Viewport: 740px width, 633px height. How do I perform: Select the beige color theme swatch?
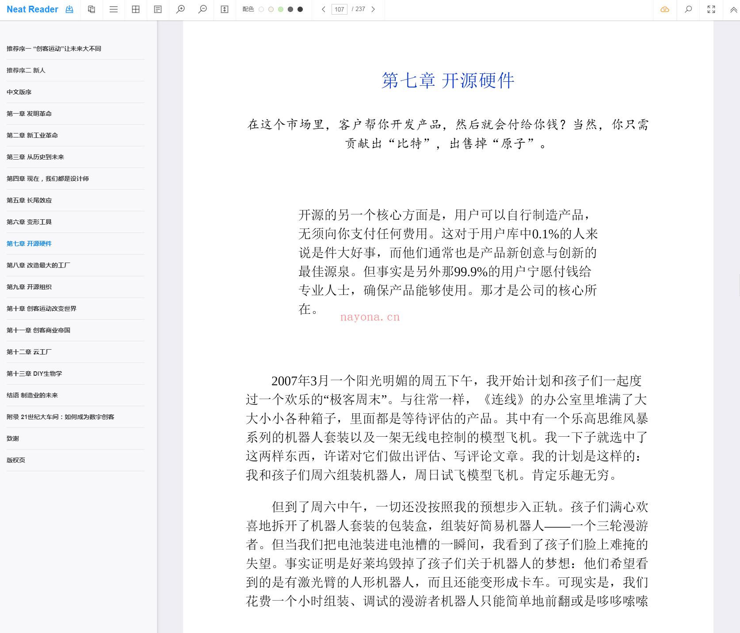[271, 9]
